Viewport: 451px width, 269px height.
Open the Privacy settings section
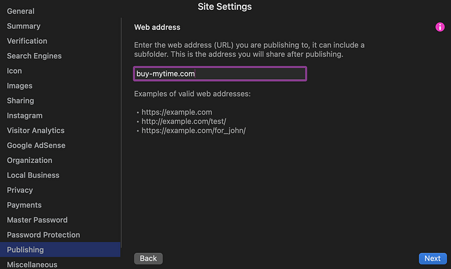[x=20, y=190]
